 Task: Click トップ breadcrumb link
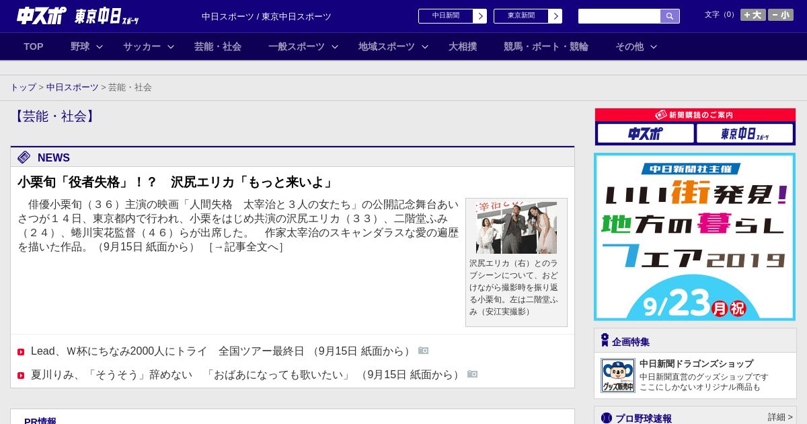point(24,87)
